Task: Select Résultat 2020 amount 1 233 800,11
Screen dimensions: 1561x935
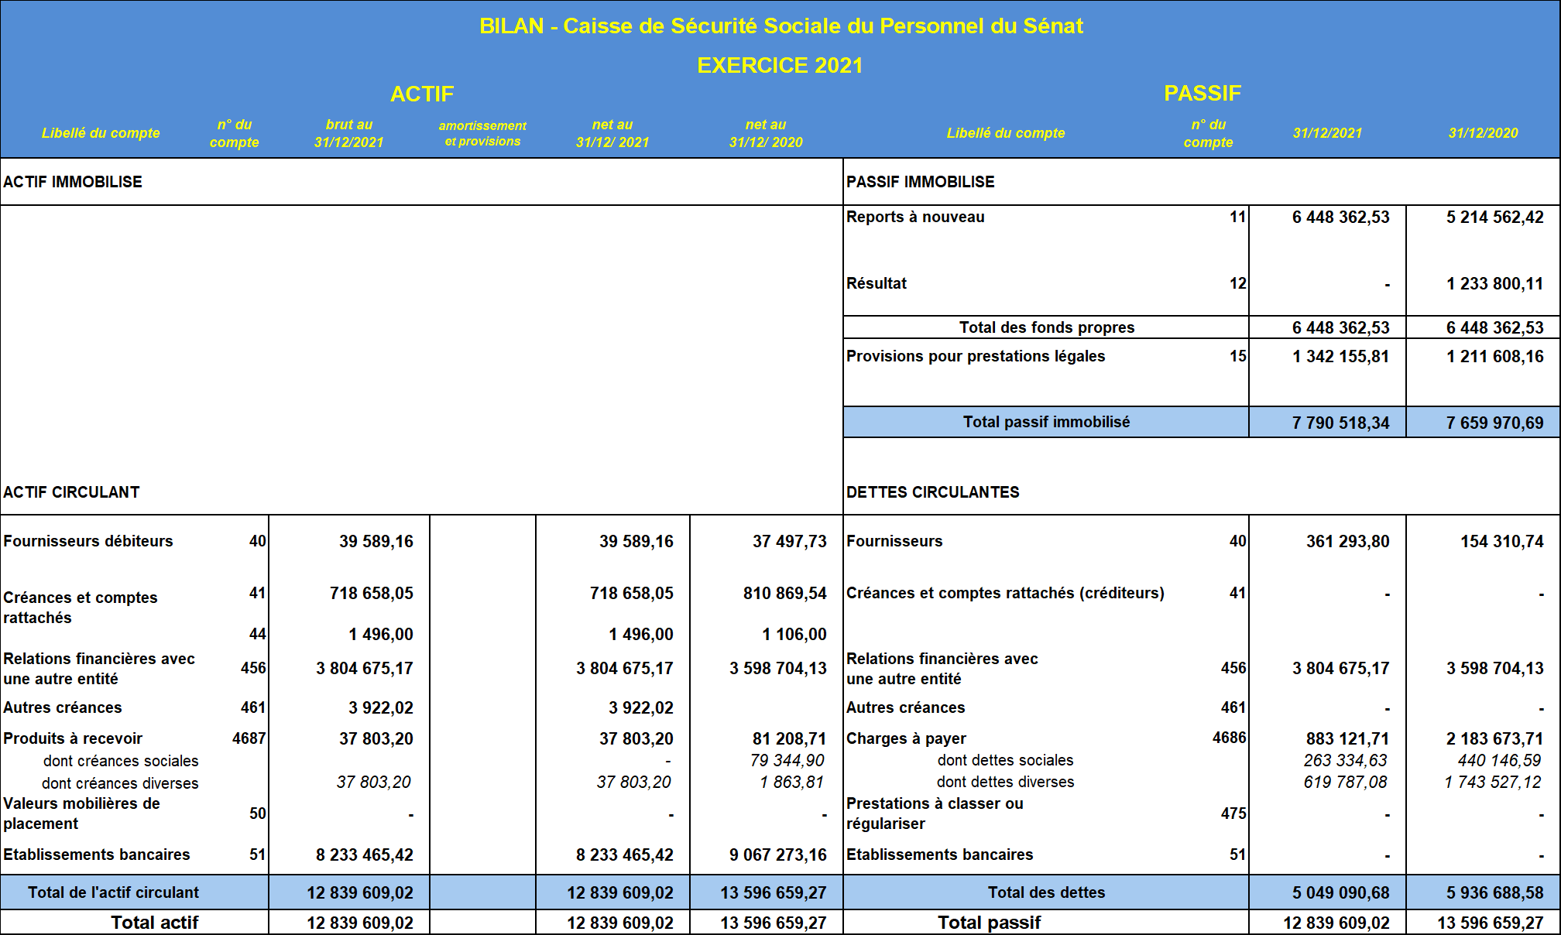Action: click(1494, 284)
